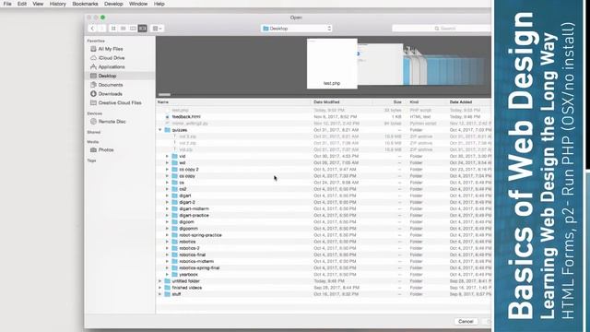
Task: Switch to icon view in toolbar
Action: [113, 29]
